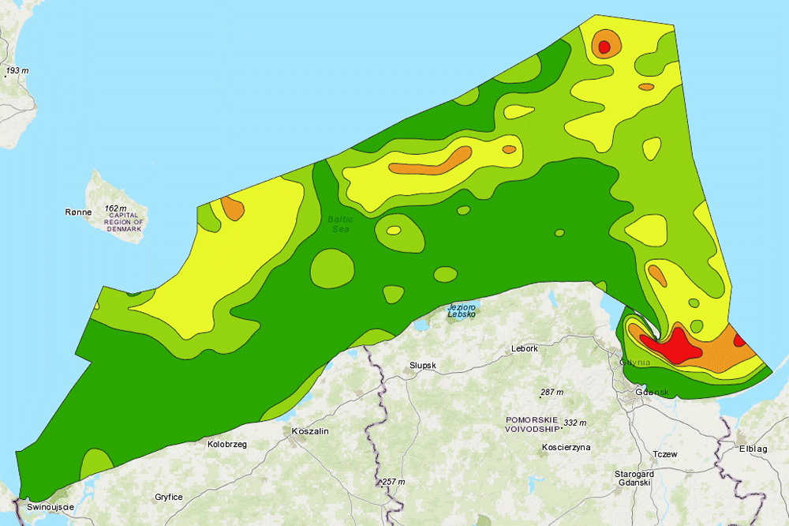Click the Gryfice town label
This screenshot has height=526, width=789.
tap(169, 497)
